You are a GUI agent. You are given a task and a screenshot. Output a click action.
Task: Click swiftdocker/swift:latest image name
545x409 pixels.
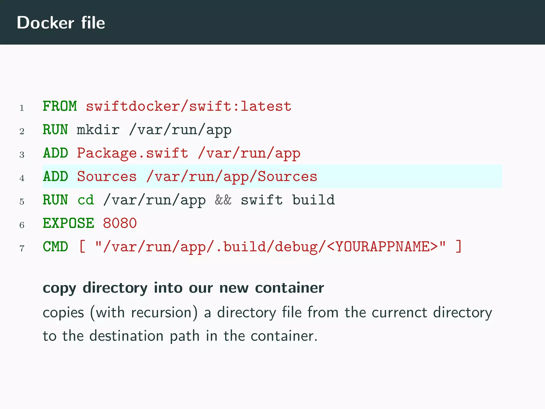coord(188,106)
